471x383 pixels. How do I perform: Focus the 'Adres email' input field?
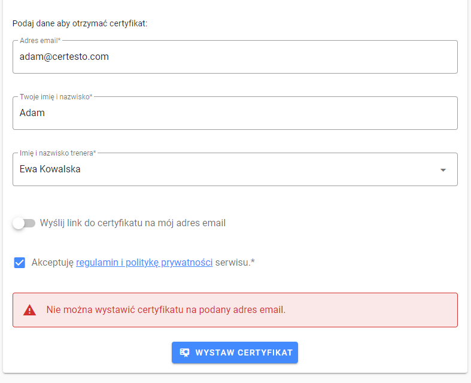click(x=235, y=57)
